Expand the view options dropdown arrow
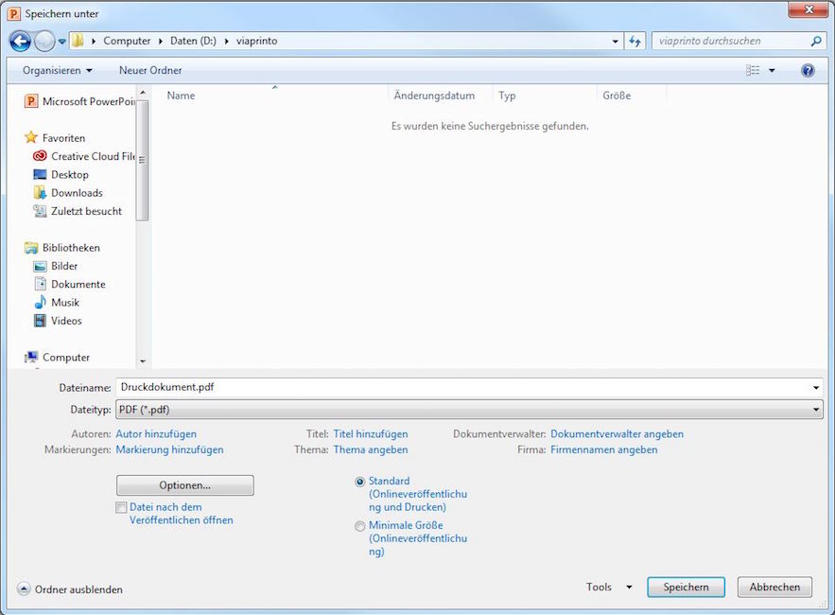Viewport: 835px width, 615px height. coord(772,70)
